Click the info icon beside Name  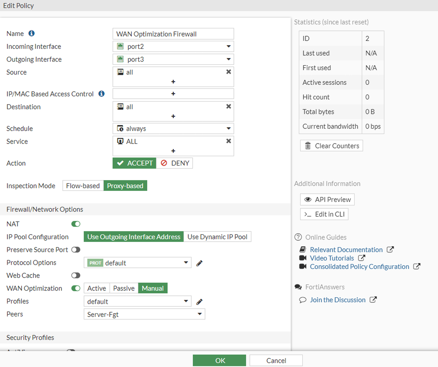(31, 34)
